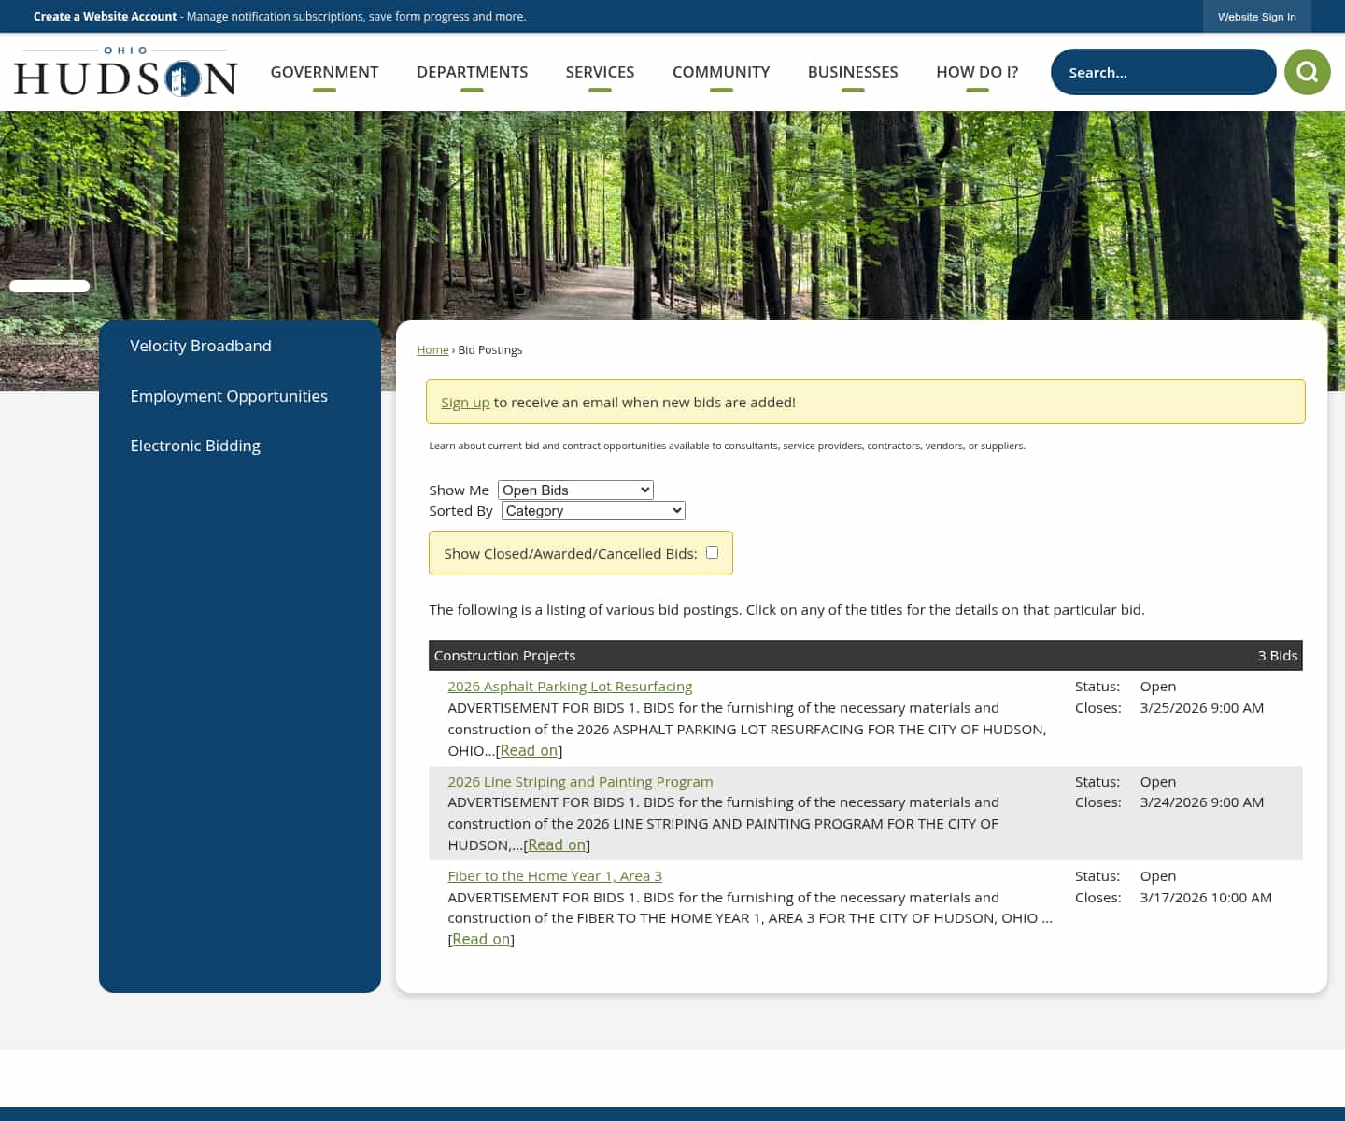Read on about Fiber to the Home Year 1
Viewport: 1345px width, 1121px height.
pyautogui.click(x=481, y=939)
